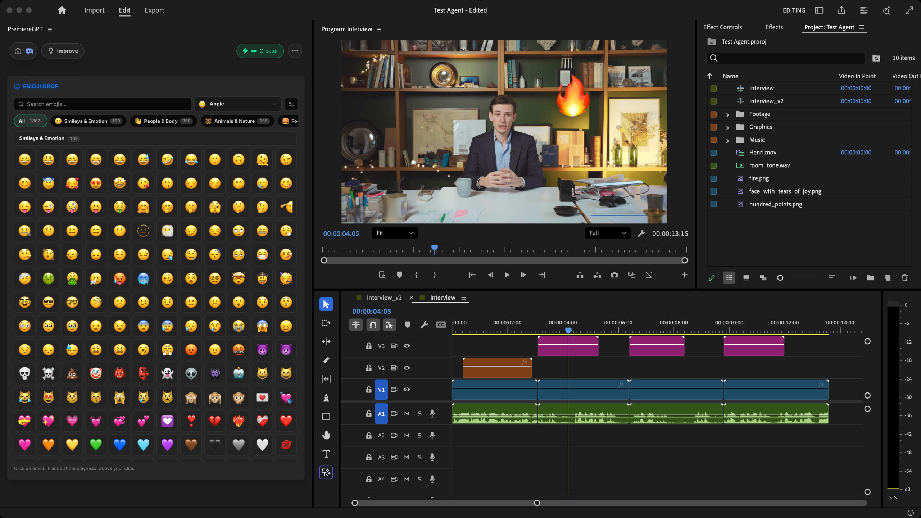This screenshot has height=518, width=921.
Task: Delete selected item with trash icon
Action: (905, 278)
